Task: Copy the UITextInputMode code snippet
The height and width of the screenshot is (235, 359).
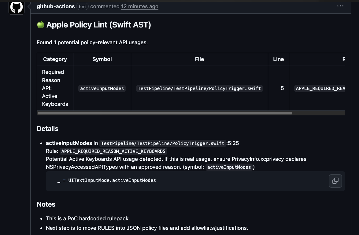Action: click(x=335, y=181)
